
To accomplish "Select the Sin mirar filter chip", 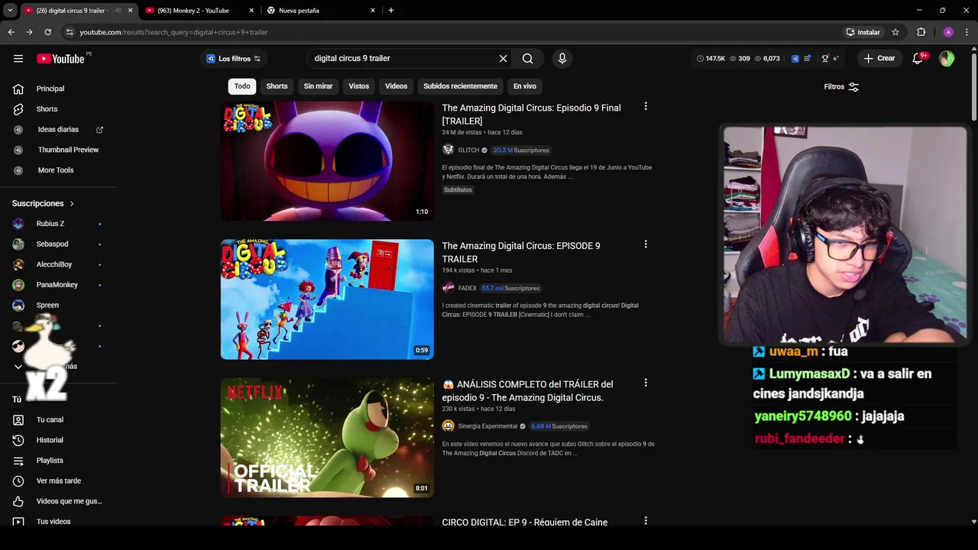I will pos(318,86).
